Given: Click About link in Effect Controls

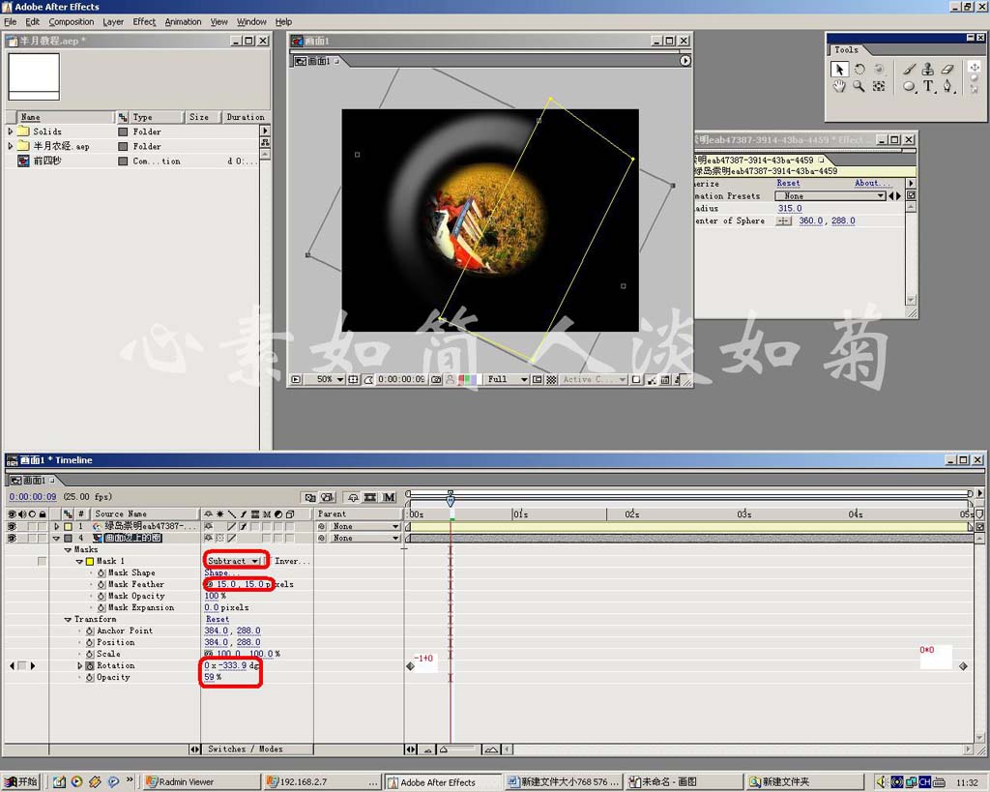Looking at the screenshot, I should pyautogui.click(x=873, y=183).
